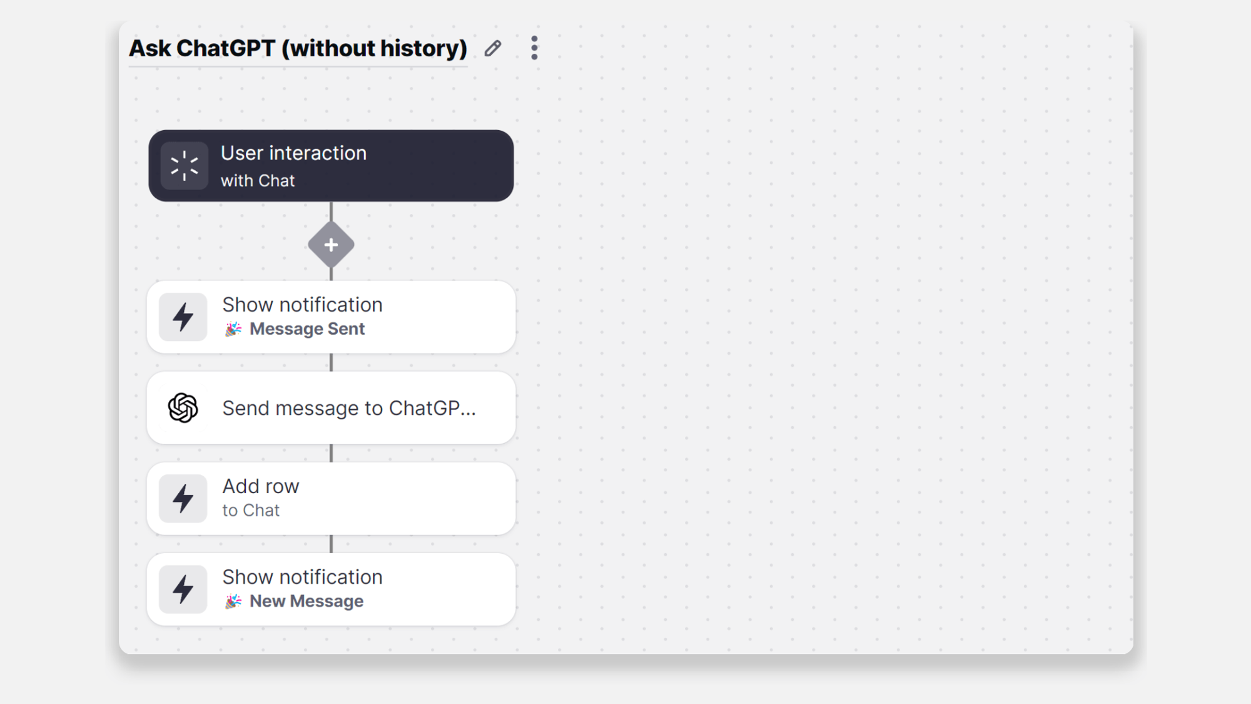Click the party emoji beside Message Sent

pos(233,329)
